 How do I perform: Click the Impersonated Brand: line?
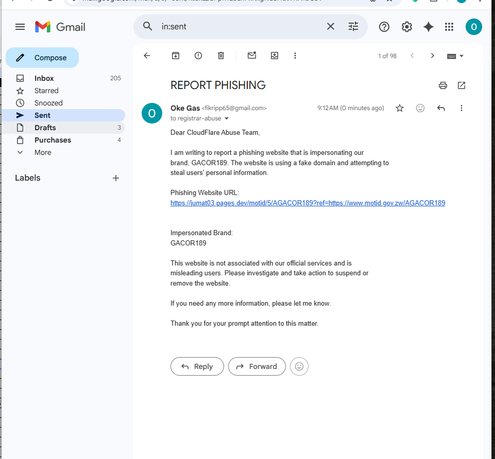pos(201,233)
